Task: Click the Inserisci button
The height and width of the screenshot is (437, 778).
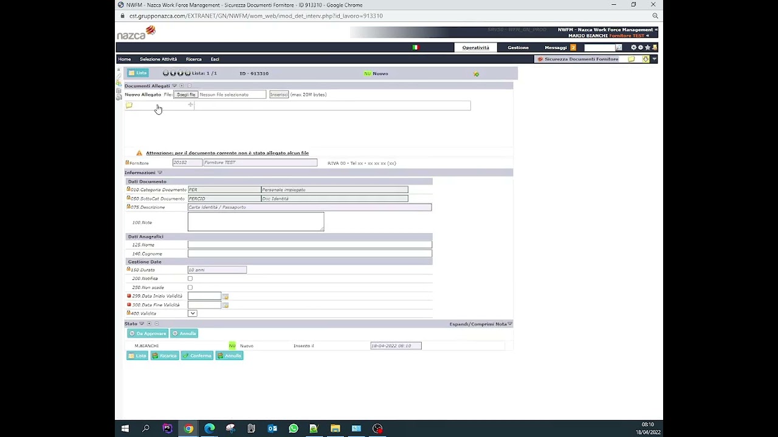Action: (279, 95)
